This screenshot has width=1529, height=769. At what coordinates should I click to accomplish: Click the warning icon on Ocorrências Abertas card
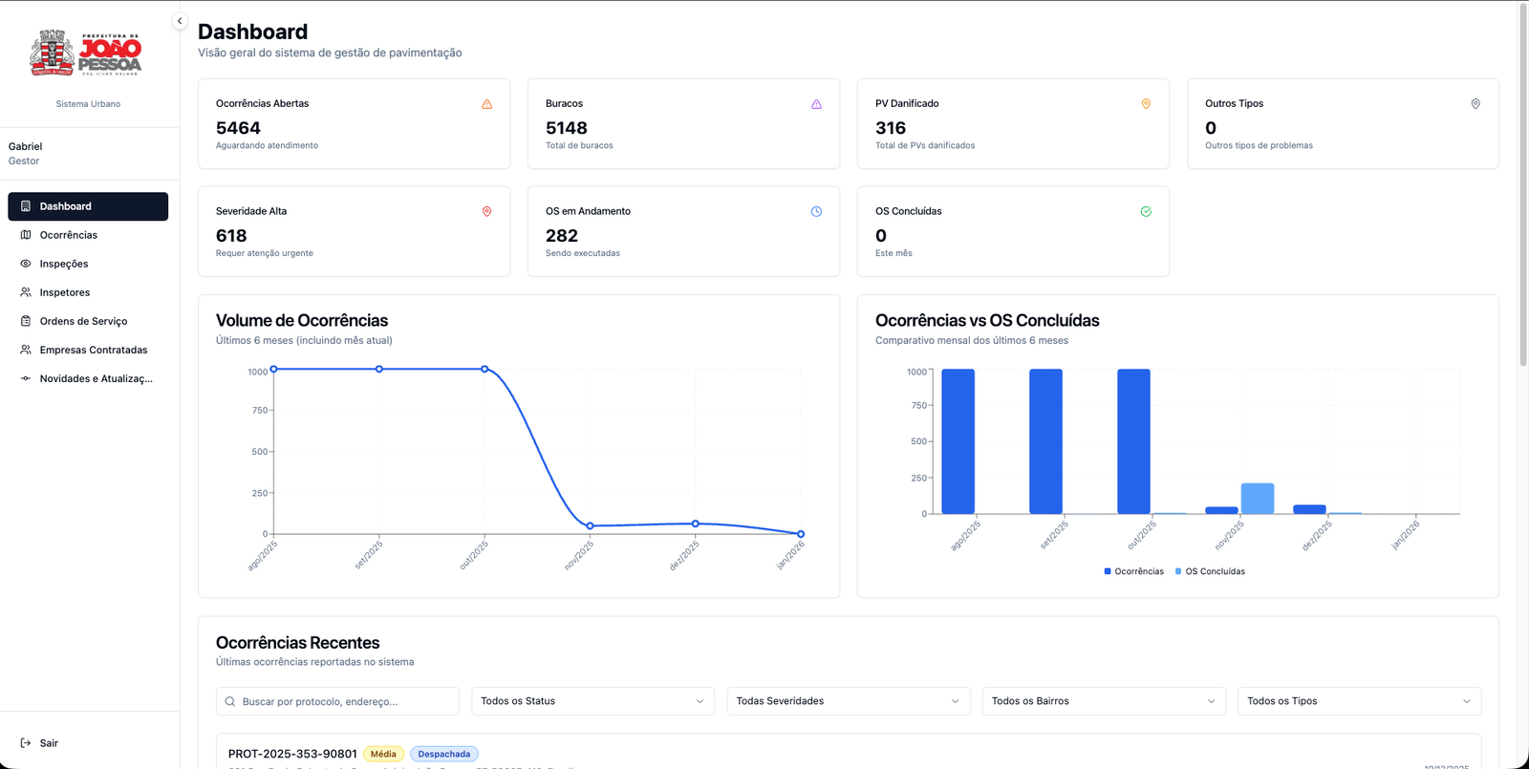point(486,104)
